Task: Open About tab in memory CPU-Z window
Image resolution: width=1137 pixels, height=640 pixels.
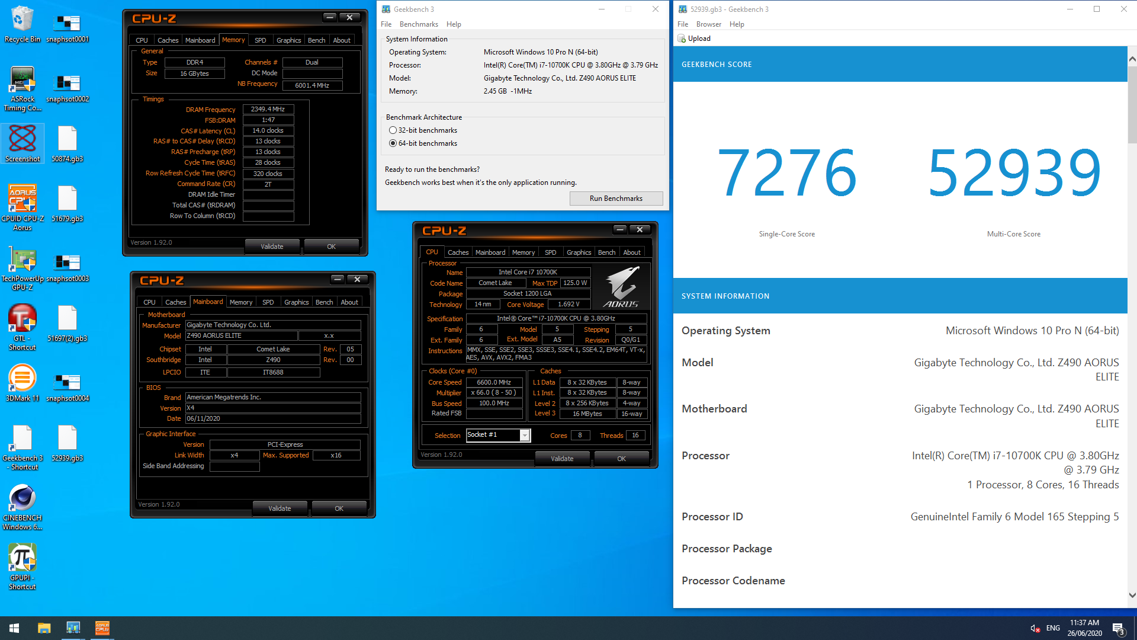Action: [342, 40]
